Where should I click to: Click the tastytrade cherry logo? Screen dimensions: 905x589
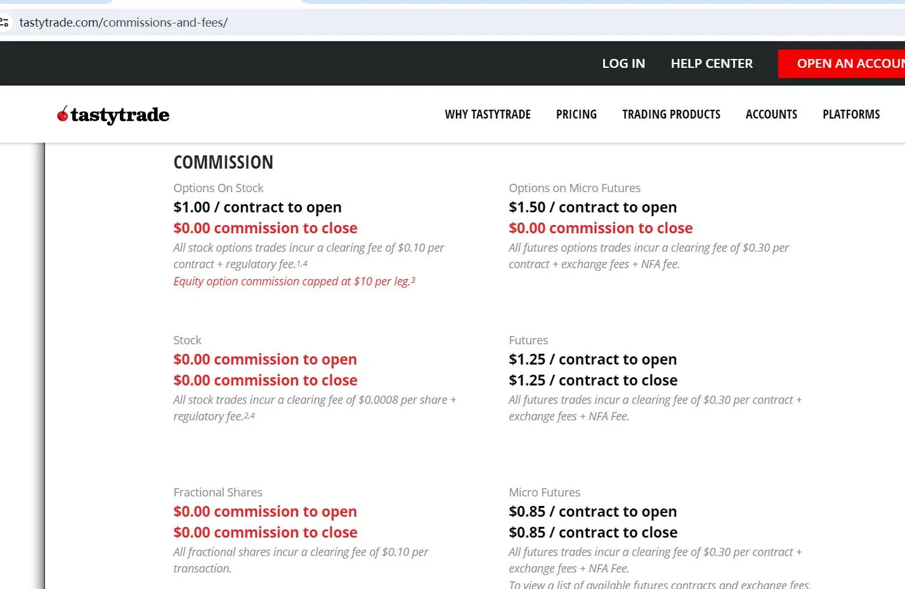(x=114, y=115)
